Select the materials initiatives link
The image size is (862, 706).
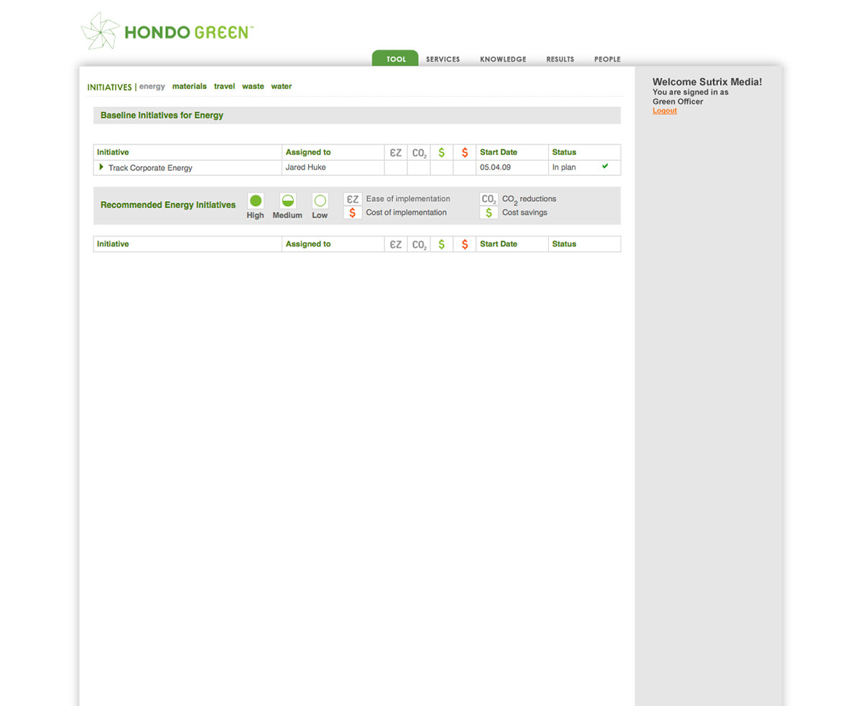click(x=189, y=86)
